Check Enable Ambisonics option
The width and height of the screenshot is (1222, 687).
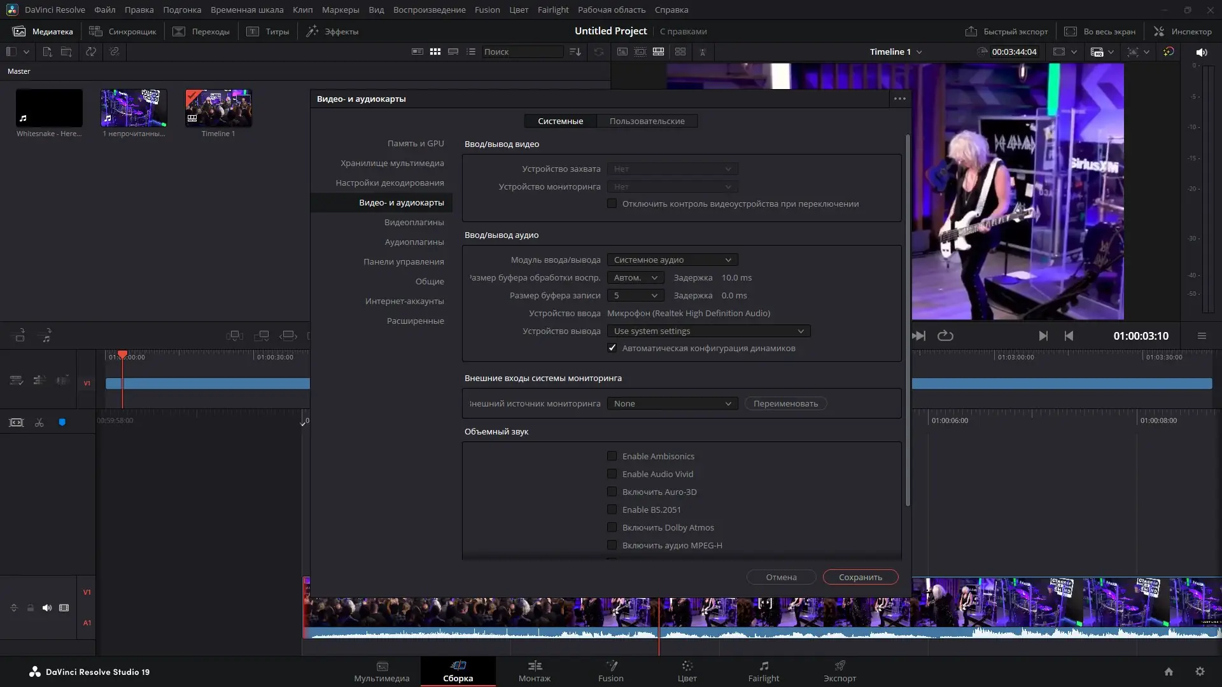612,456
